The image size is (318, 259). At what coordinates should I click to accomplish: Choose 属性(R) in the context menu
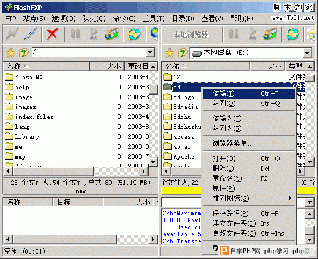coord(249,188)
